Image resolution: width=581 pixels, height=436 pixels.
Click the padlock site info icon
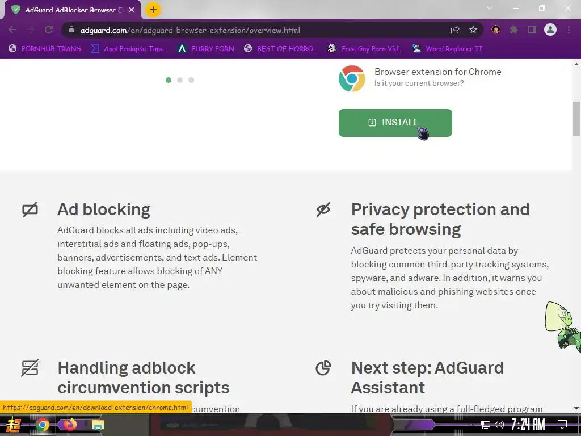pyautogui.click(x=71, y=30)
